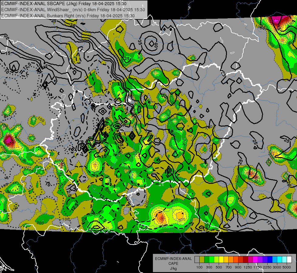Click the J/kg unit label in legend

click(173, 268)
